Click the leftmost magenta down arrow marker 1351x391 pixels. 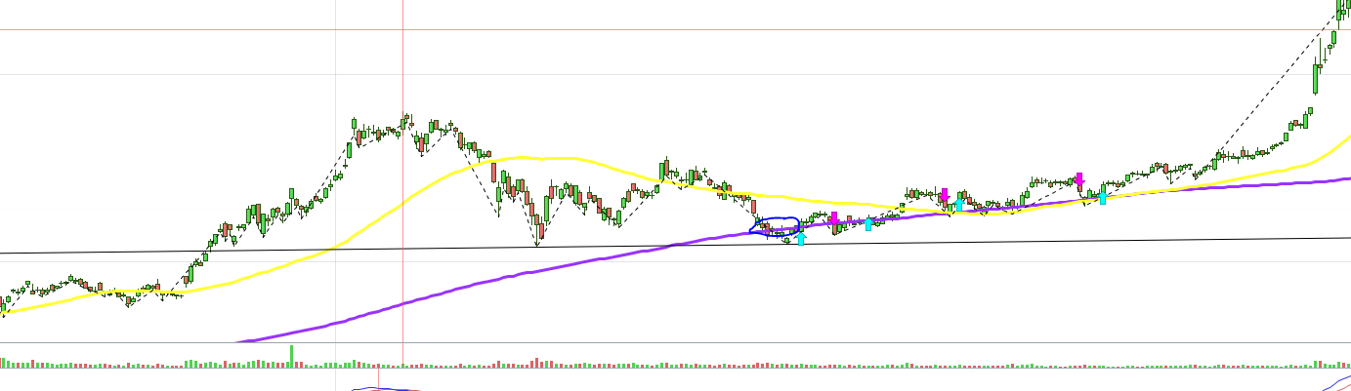(833, 219)
